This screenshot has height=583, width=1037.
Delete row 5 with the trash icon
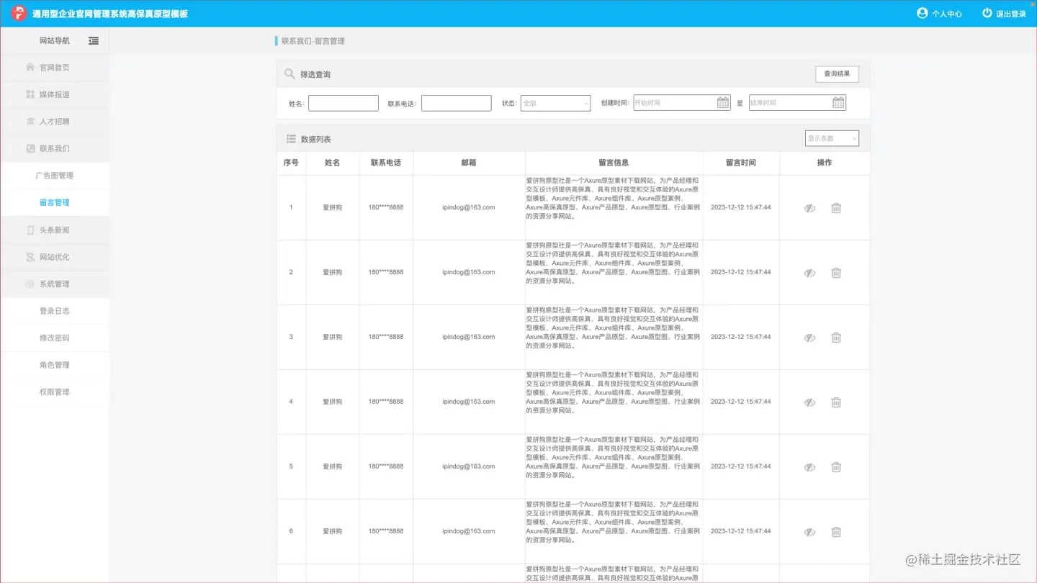click(836, 467)
